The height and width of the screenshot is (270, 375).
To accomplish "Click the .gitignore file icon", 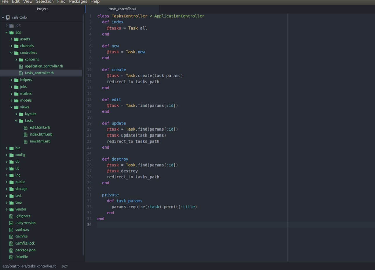I will click(x=11, y=216).
